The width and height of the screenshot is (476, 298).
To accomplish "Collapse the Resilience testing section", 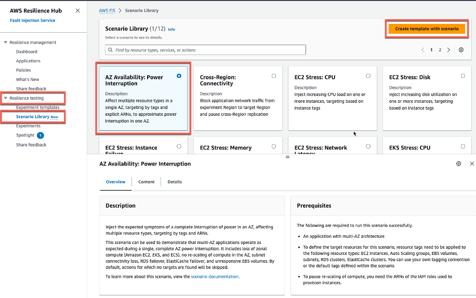I will 6,98.
